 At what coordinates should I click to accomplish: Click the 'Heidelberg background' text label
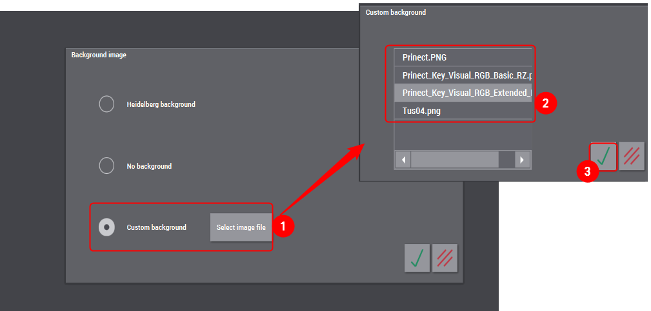(x=161, y=104)
